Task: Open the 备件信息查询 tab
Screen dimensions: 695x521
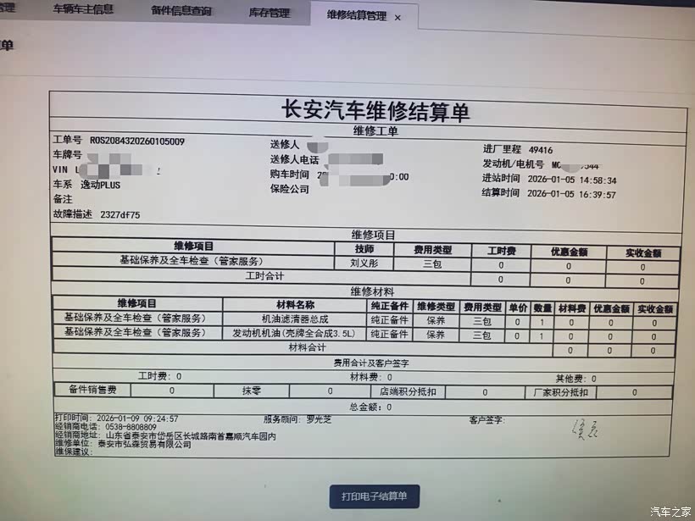Action: tap(181, 11)
